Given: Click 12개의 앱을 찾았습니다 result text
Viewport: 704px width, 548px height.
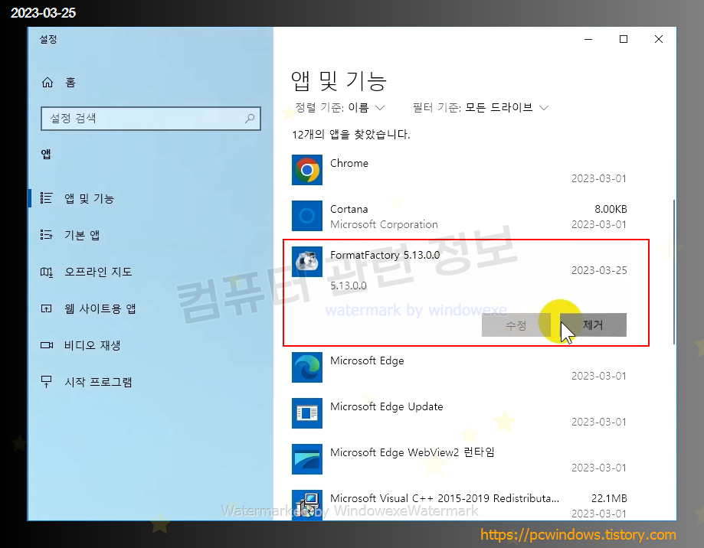Looking at the screenshot, I should coord(351,134).
